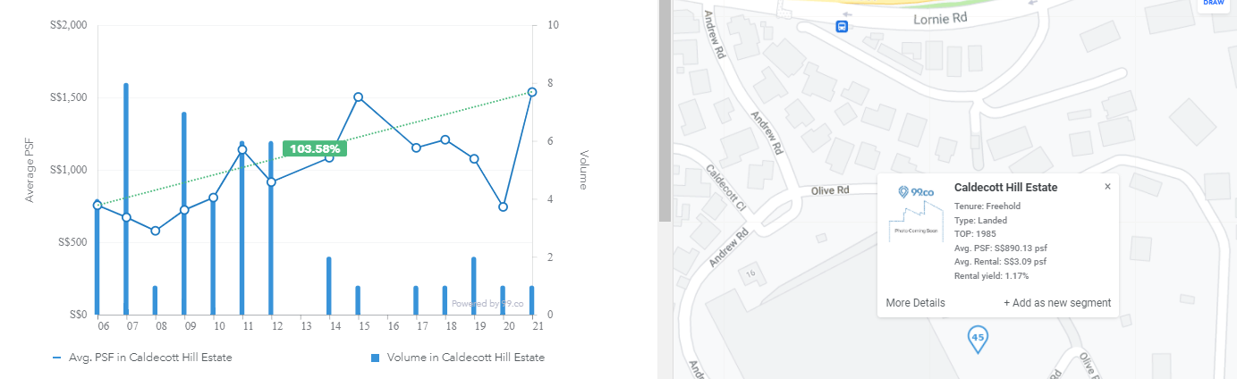Click the vertical scrollbar beside the chart

click(665, 111)
